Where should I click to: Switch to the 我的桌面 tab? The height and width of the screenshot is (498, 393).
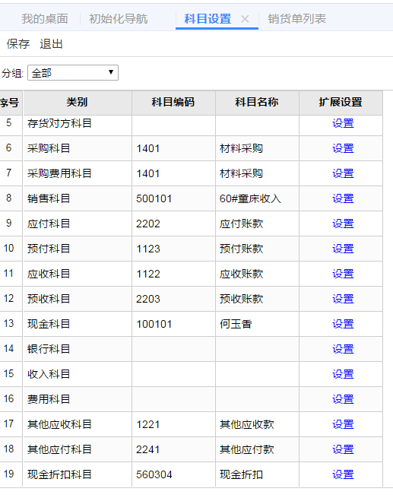click(x=45, y=19)
